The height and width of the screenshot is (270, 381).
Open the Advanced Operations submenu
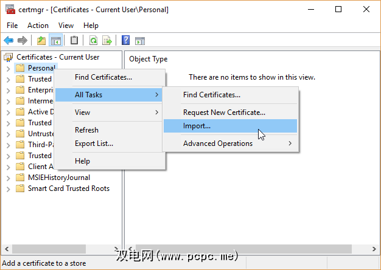230,144
